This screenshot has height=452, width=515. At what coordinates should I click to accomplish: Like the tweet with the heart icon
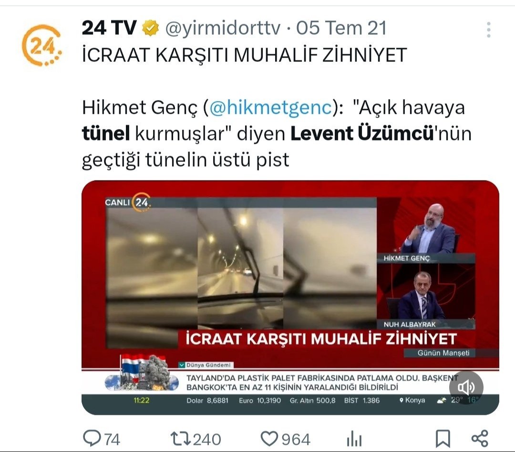[x=269, y=439]
